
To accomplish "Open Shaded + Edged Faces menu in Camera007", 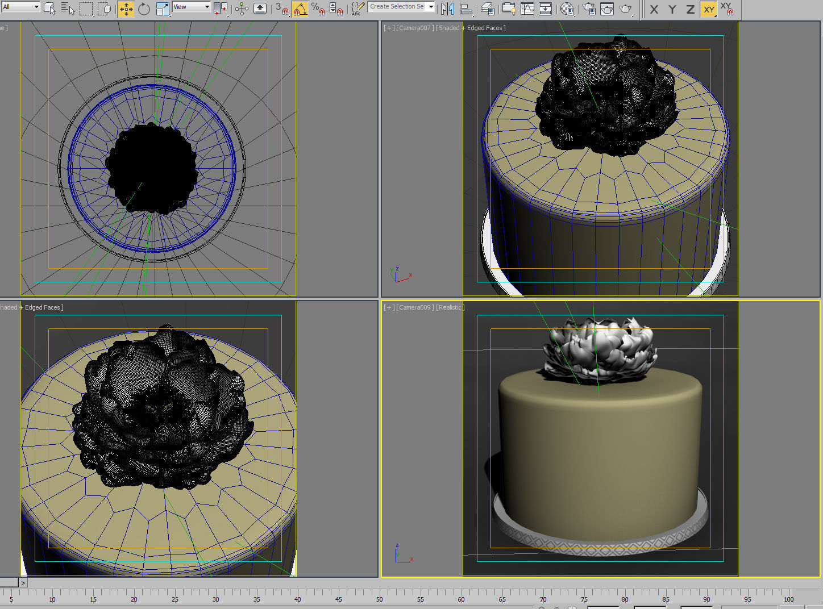I will click(471, 28).
